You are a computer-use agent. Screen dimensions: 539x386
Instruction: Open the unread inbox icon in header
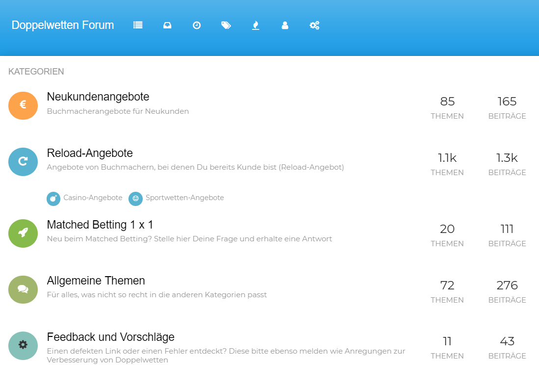[x=167, y=25]
